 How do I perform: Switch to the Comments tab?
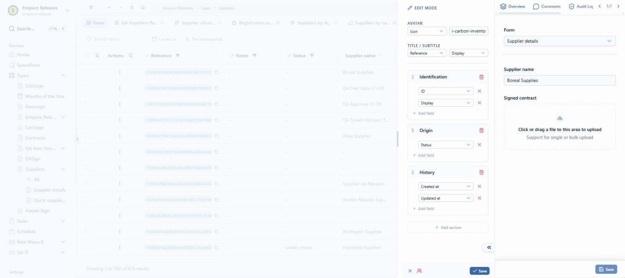[x=547, y=6]
